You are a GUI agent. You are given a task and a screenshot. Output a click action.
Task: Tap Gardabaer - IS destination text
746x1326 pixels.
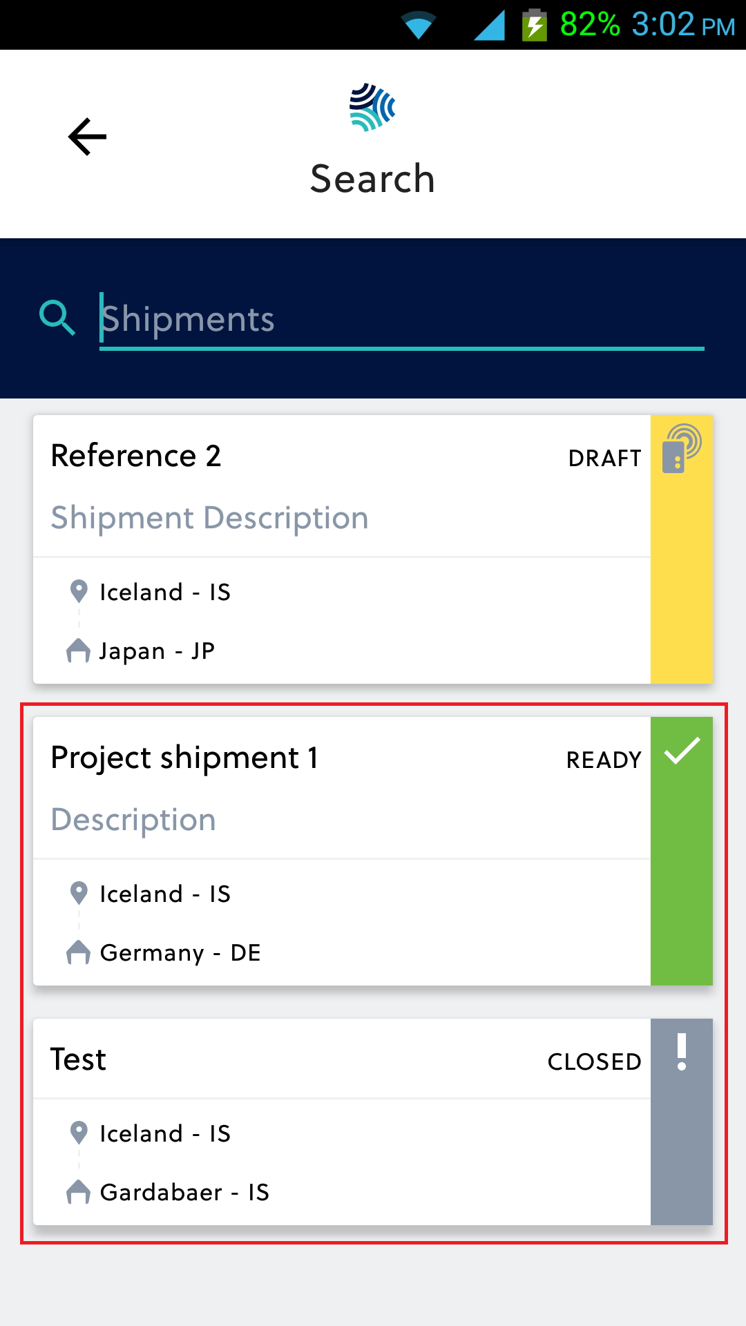tap(184, 1192)
